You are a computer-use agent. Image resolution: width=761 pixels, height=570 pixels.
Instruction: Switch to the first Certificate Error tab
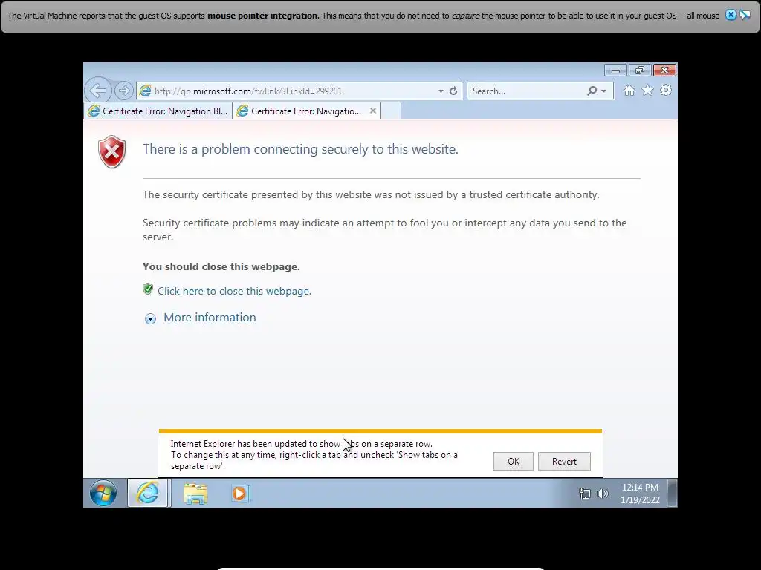pyautogui.click(x=158, y=111)
